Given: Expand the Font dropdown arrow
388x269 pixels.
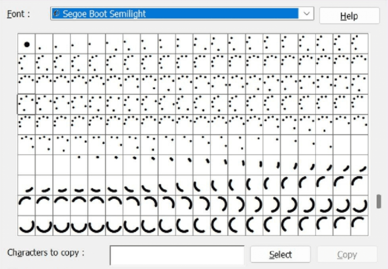Looking at the screenshot, I should [306, 14].
